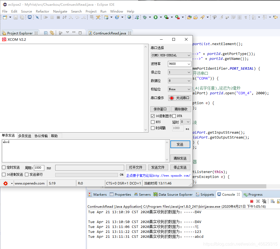Enable the RTS checkbox in XCOM
Viewport: 280px width, 249px height.
153,122
